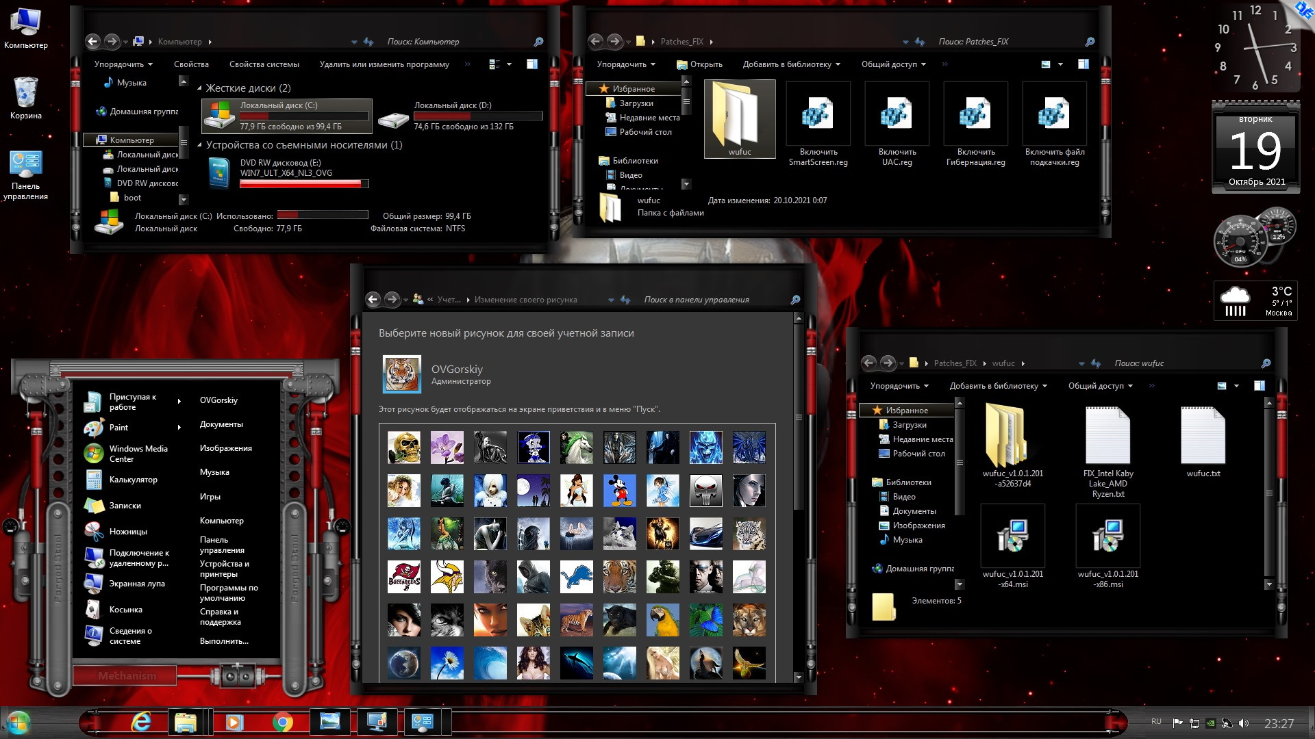This screenshot has height=739, width=1315.
Task: Launch Google Chrome from the taskbar
Action: [x=282, y=722]
